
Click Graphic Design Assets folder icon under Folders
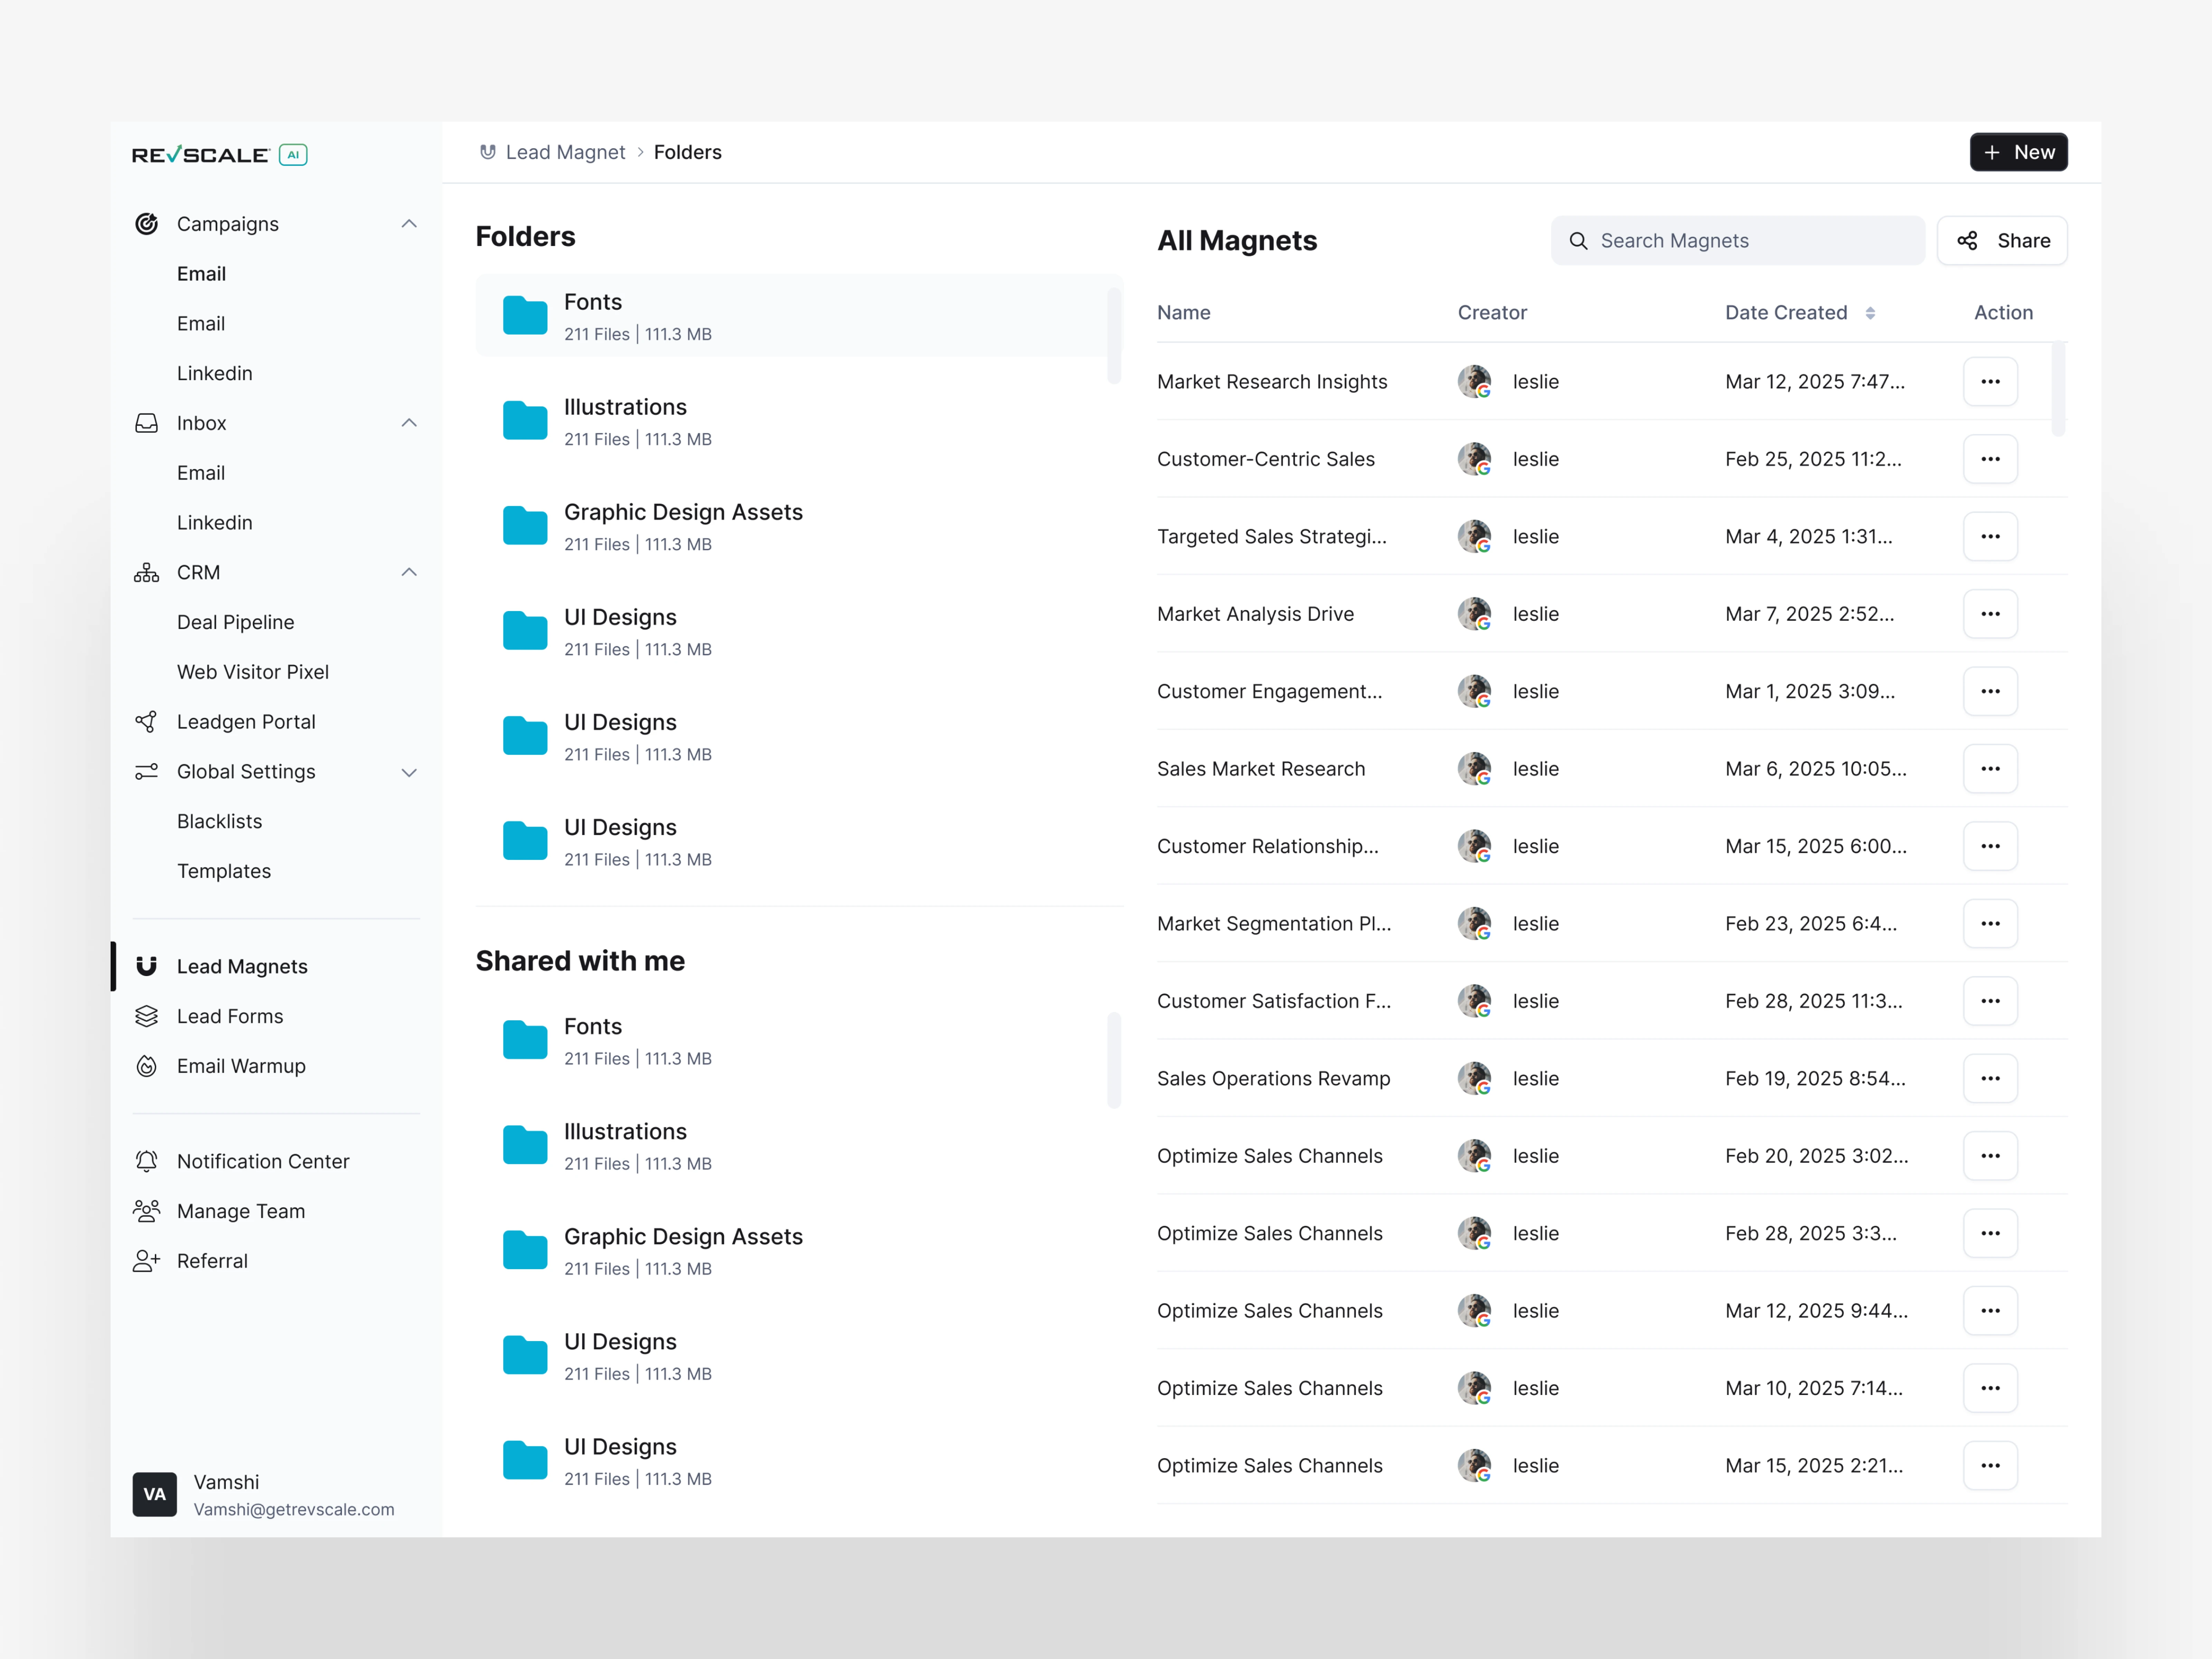pos(525,525)
